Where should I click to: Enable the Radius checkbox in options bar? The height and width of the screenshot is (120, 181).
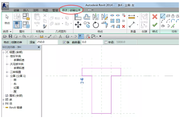point(106,42)
